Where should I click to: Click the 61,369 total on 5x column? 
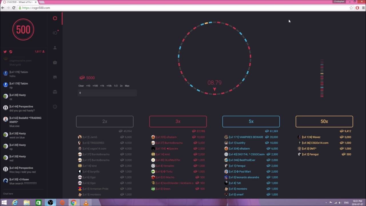tap(272, 131)
